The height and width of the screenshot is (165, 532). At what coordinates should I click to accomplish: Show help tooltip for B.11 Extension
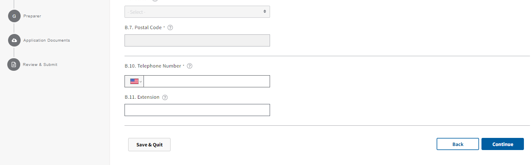[165, 97]
